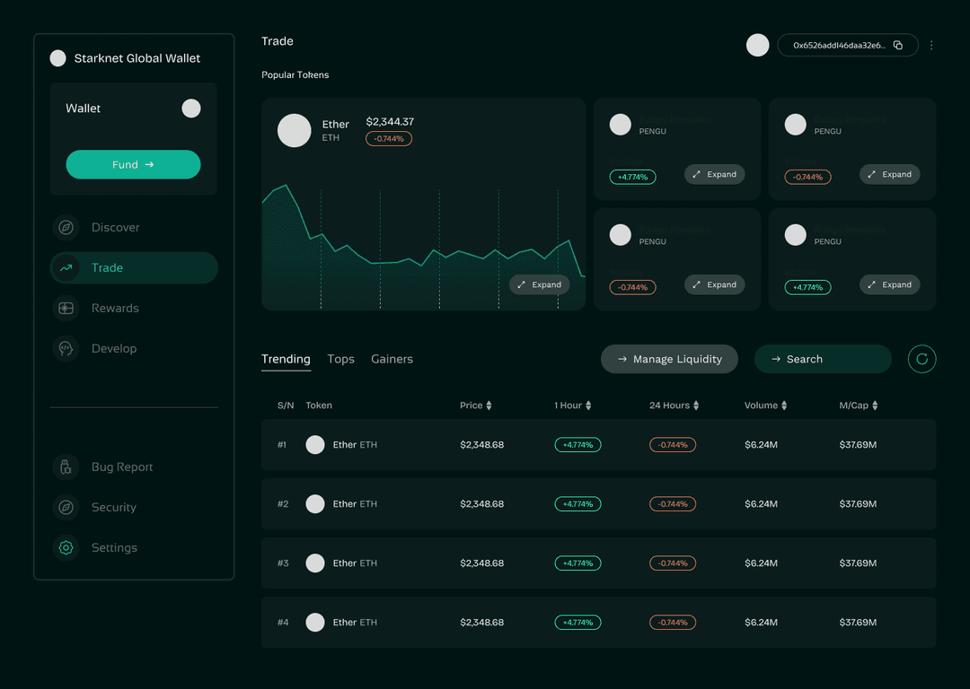This screenshot has height=689, width=970.
Task: Open the three-dot overflow menu top right
Action: pos(931,44)
